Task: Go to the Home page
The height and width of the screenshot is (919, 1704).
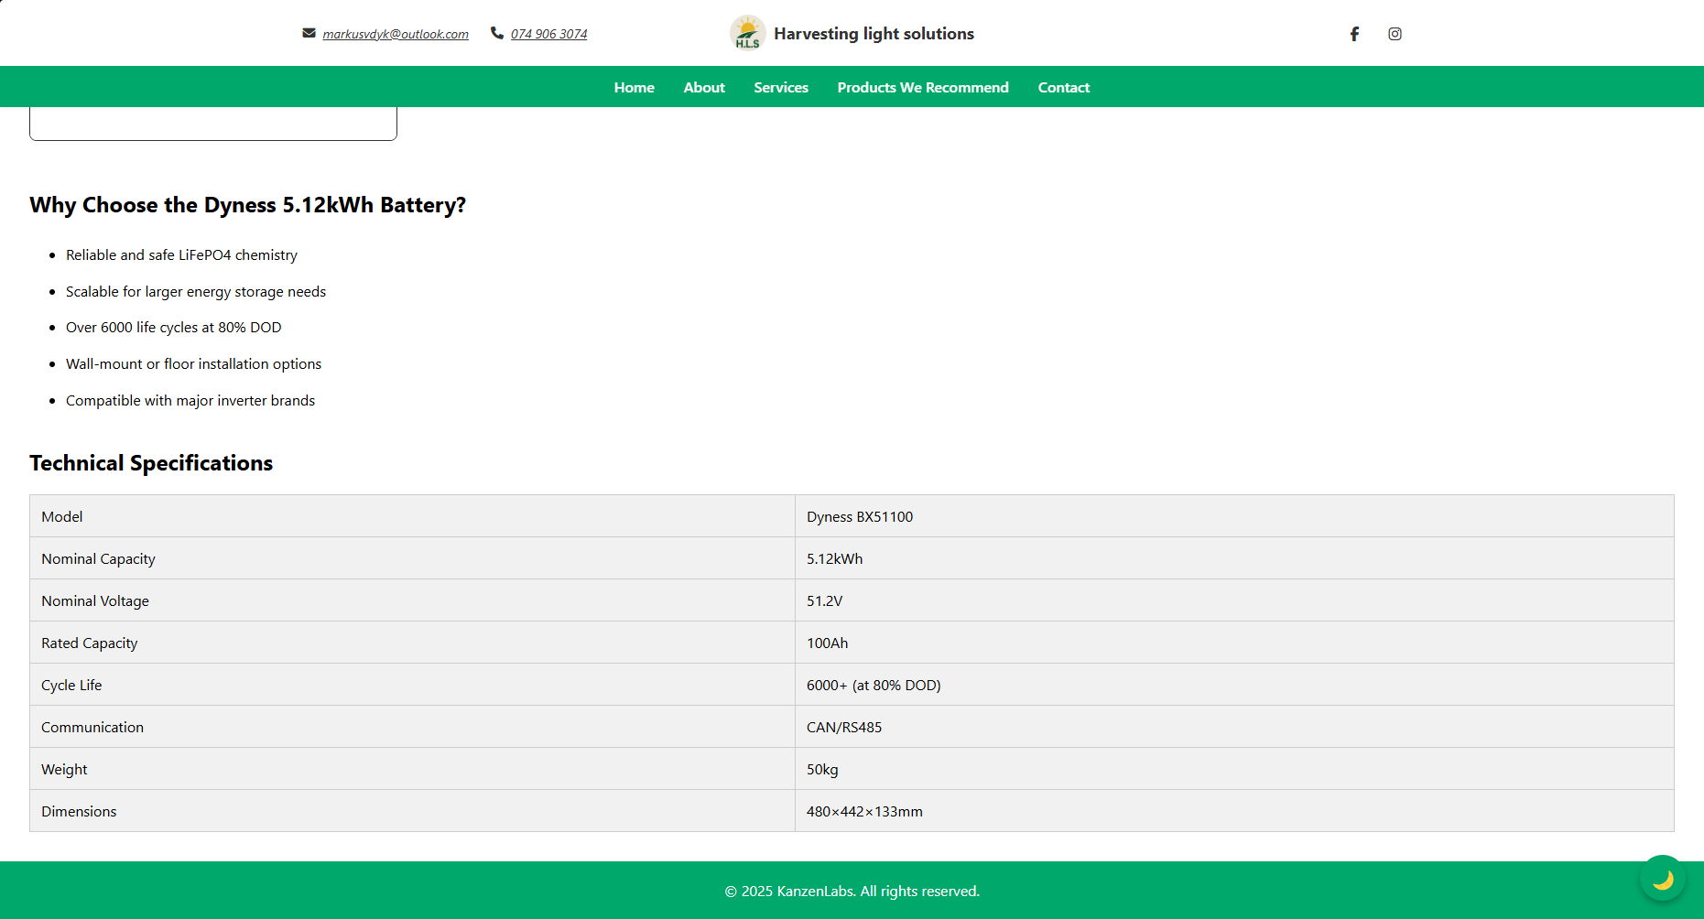Action: 635,87
